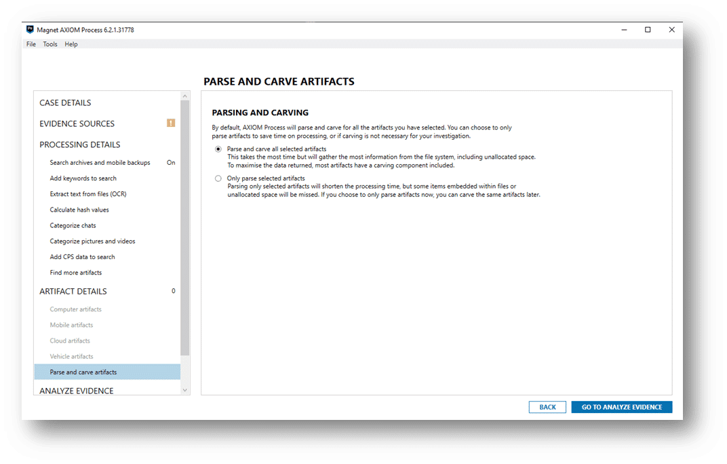The width and height of the screenshot is (727, 464).
Task: Click the PARSING AND CARVING heading
Action: tap(260, 113)
